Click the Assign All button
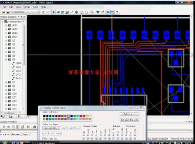 [51, 128]
